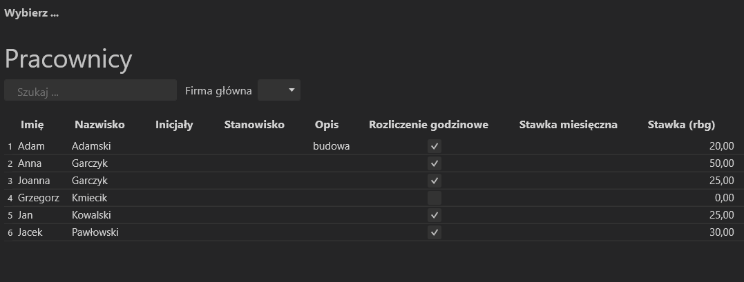
Task: Open the Wybierz ... menu
Action: pos(31,13)
